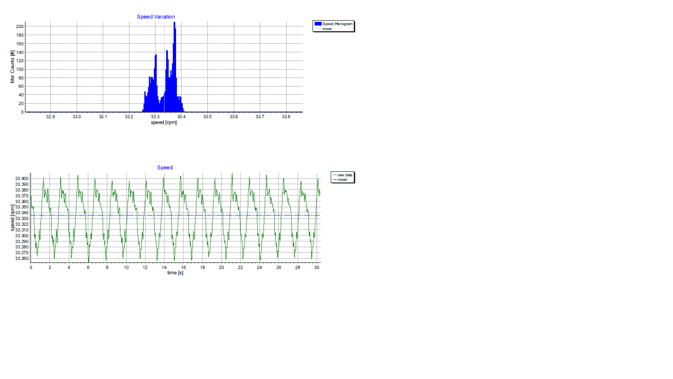Image resolution: width=673 pixels, height=379 pixels.
Task: Click the Speed chart title above time plot
Action: pos(165,168)
